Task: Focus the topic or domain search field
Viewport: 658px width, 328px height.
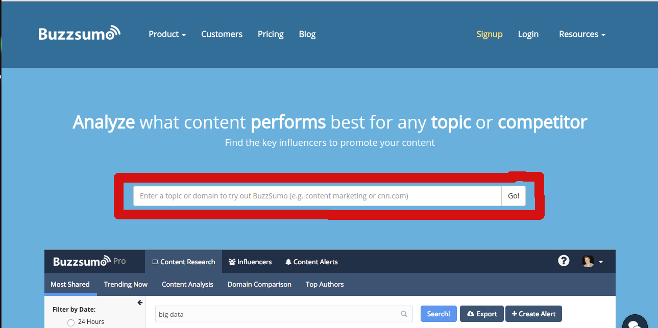Action: point(316,196)
